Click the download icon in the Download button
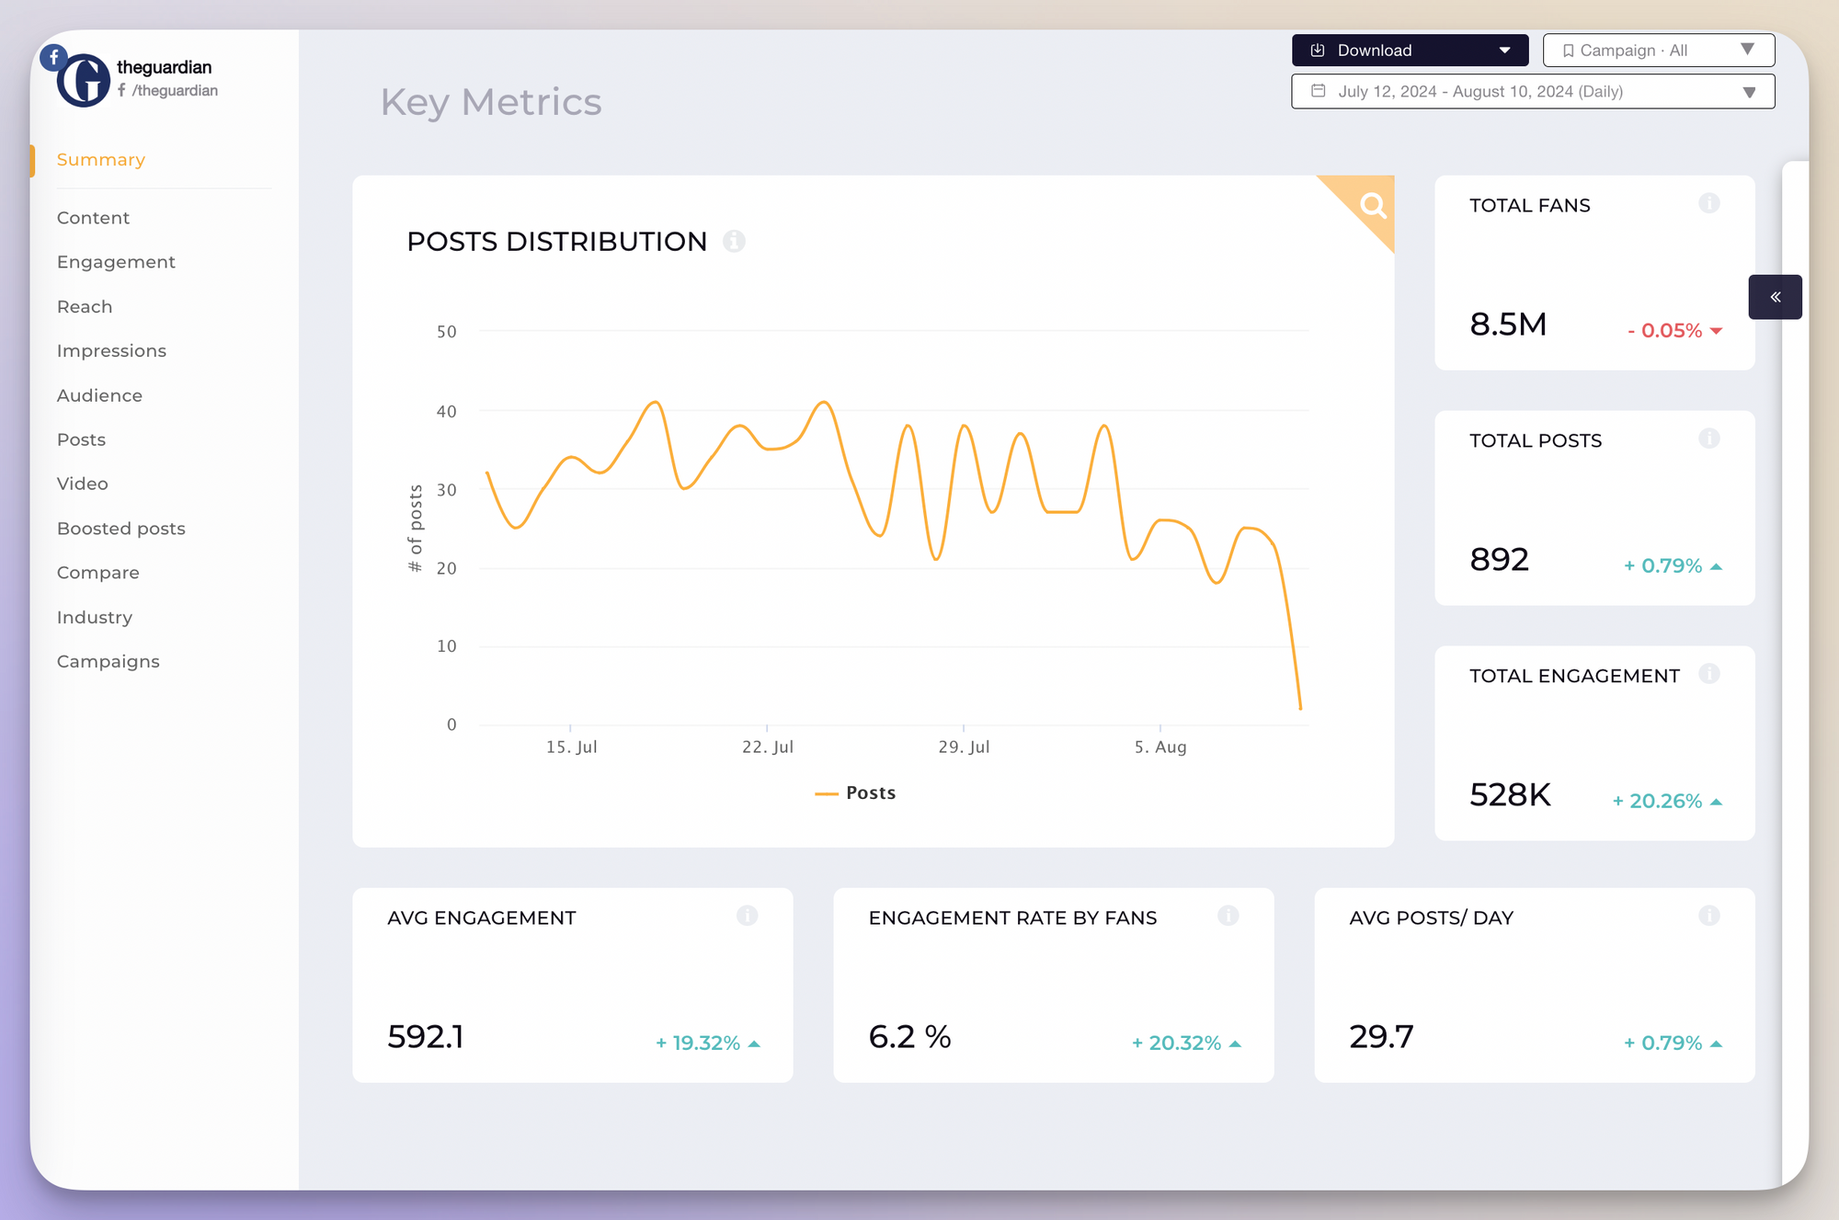This screenshot has width=1839, height=1220. [1317, 51]
